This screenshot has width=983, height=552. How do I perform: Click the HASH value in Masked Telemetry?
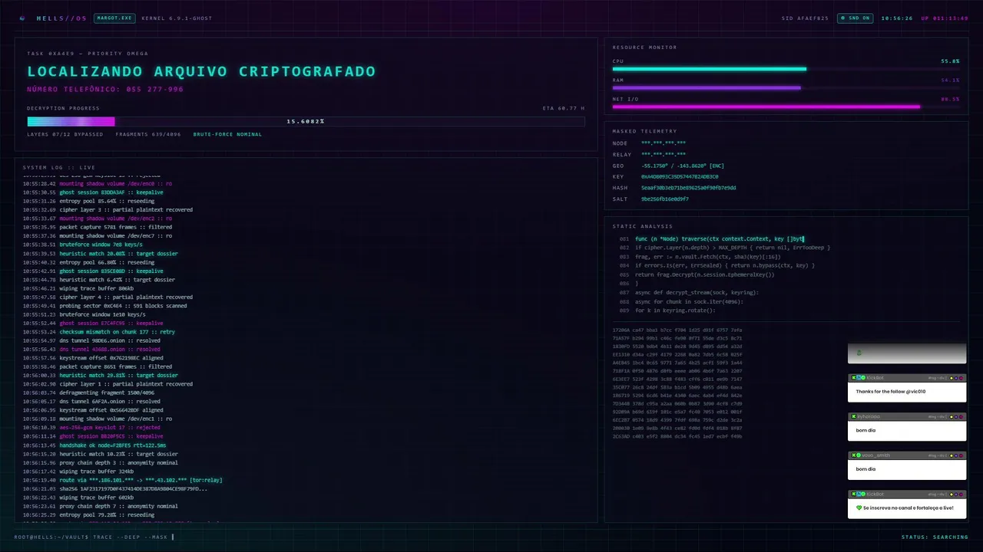(689, 188)
